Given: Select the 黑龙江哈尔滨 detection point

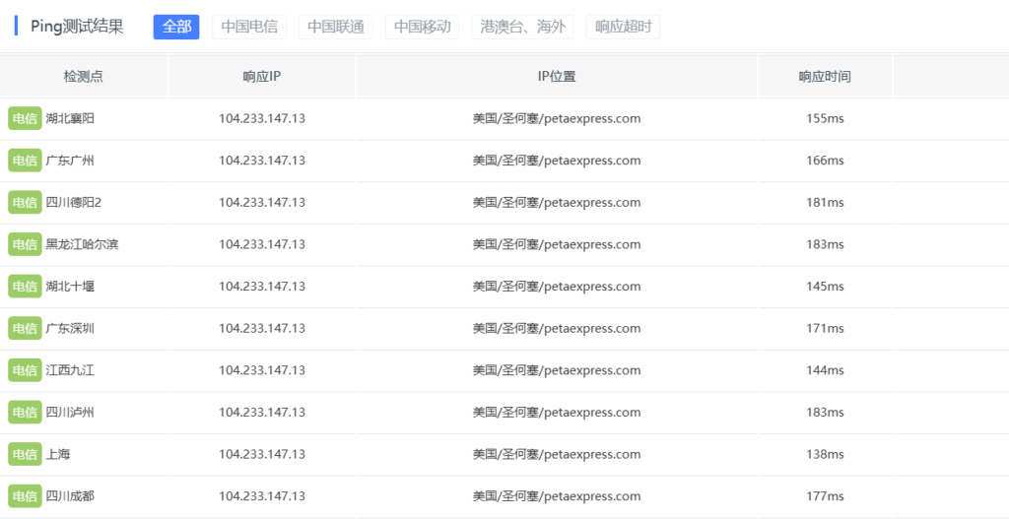Looking at the screenshot, I should (83, 244).
